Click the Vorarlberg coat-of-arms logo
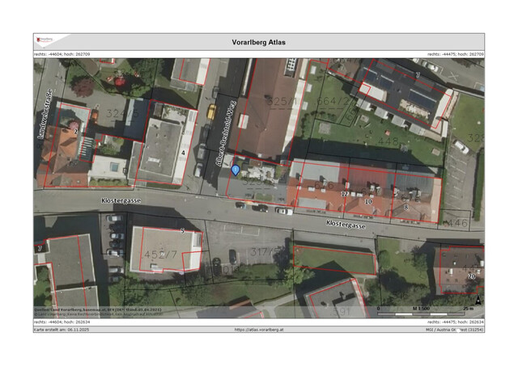This screenshot has height=366, width=518. click(45, 40)
